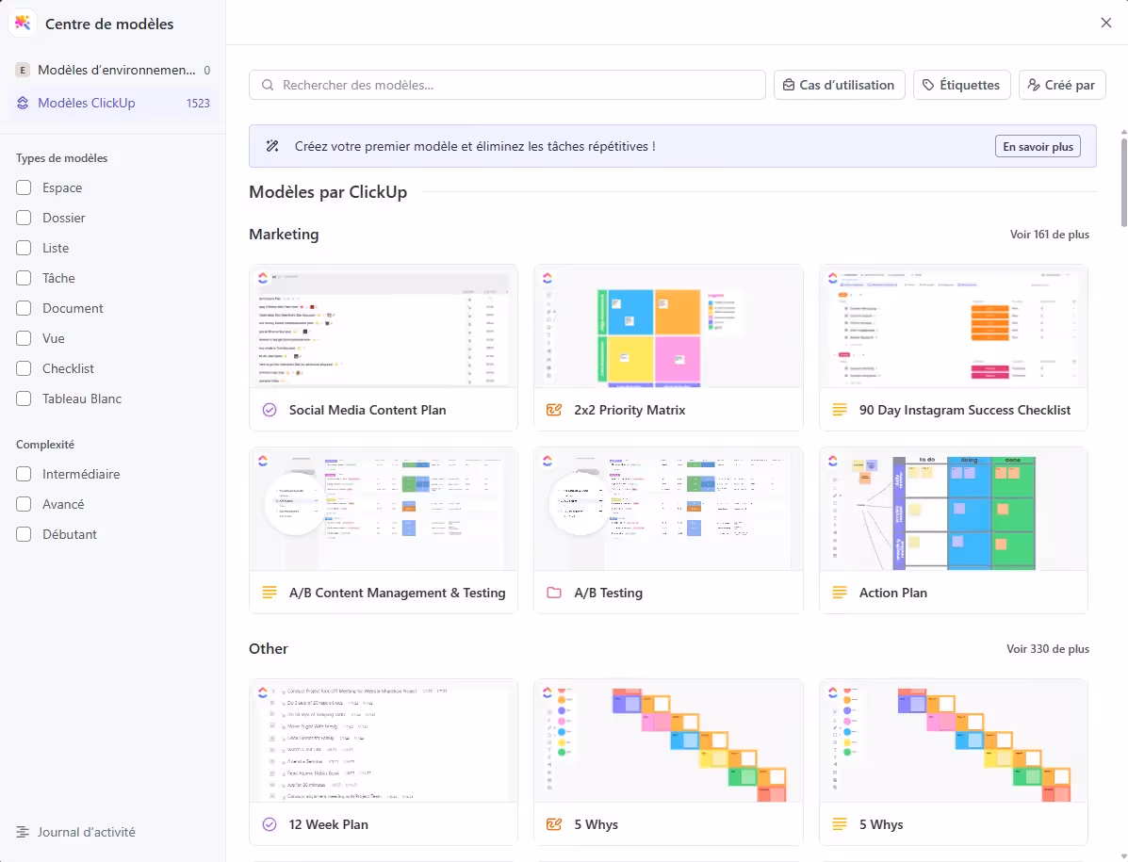Click Voir 161 de plus for Marketing
Screen dimensions: 1128x862
point(1047,235)
